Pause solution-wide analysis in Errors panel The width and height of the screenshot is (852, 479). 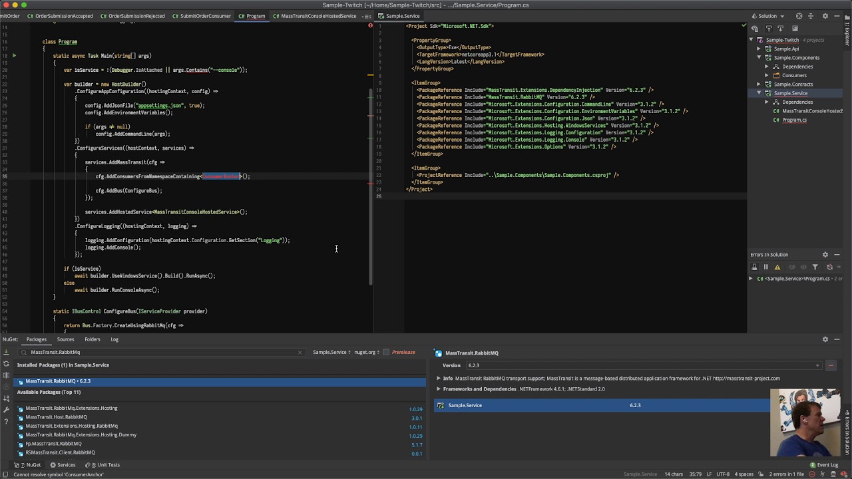pyautogui.click(x=765, y=267)
